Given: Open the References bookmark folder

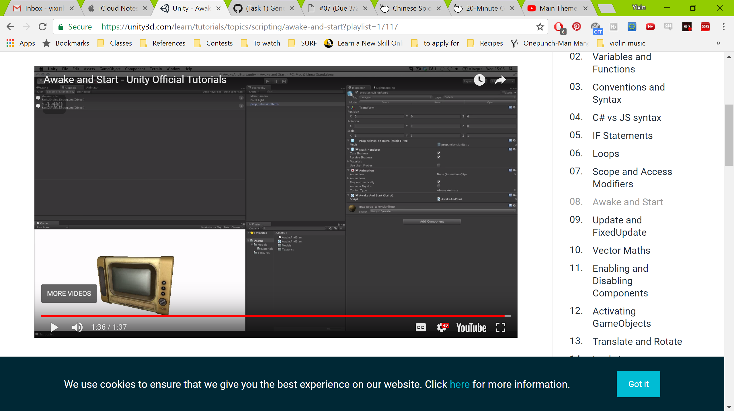Looking at the screenshot, I should coord(163,43).
